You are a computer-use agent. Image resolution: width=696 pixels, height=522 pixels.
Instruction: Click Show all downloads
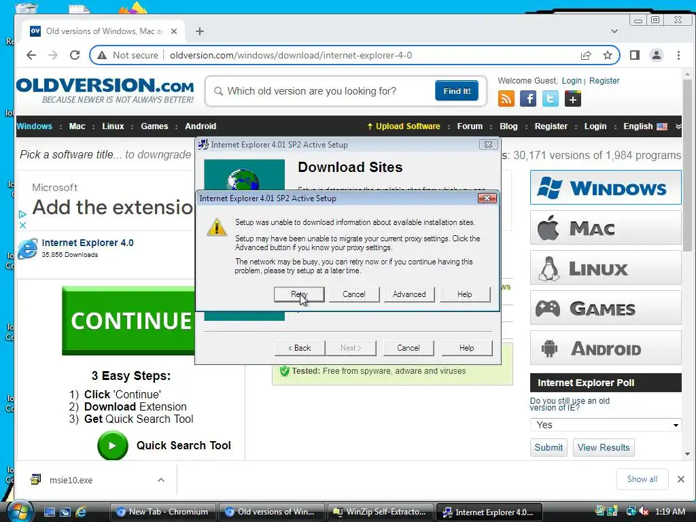click(642, 479)
